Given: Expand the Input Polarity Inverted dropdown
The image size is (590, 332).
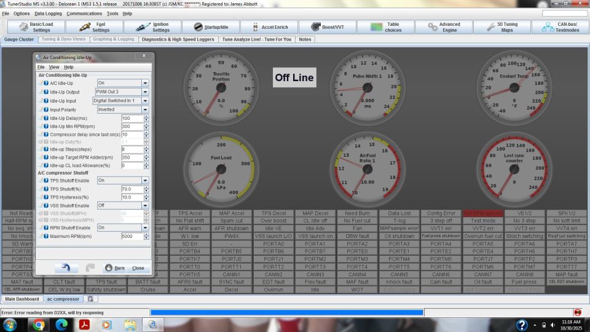Looking at the screenshot, I should (145, 109).
